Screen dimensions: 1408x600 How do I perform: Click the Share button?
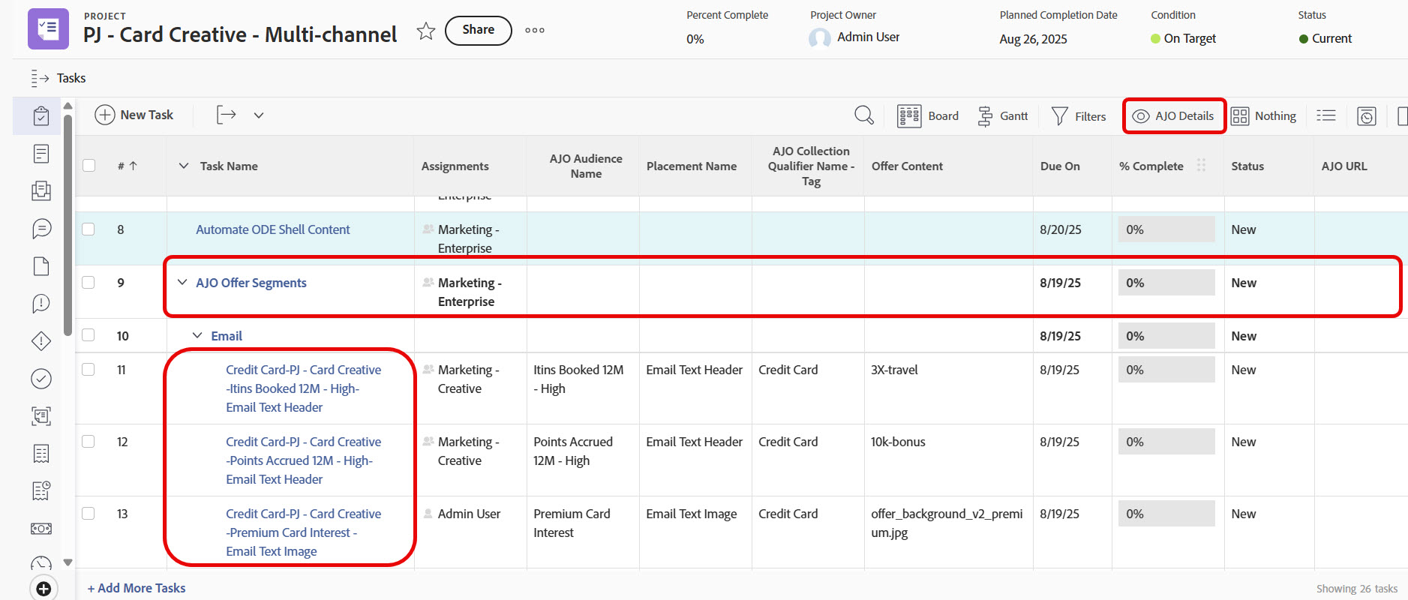479,30
